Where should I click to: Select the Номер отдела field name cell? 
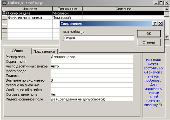click(30, 13)
